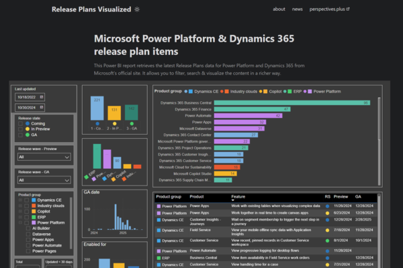The width and height of the screenshot is (403, 268).
Task: Expand the Copilot tree node
Action: 20,211
